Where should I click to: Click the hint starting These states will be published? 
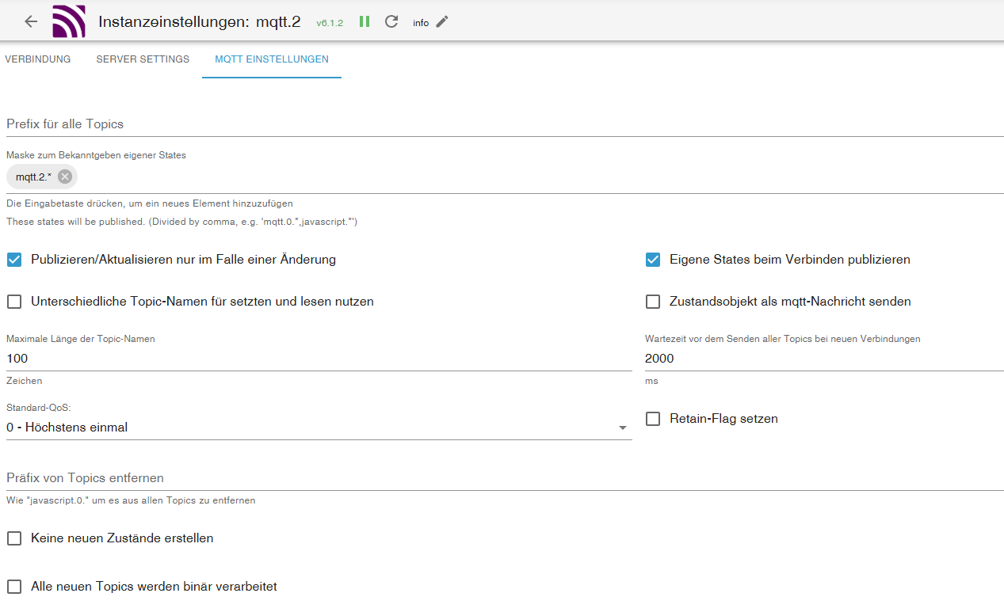click(182, 222)
